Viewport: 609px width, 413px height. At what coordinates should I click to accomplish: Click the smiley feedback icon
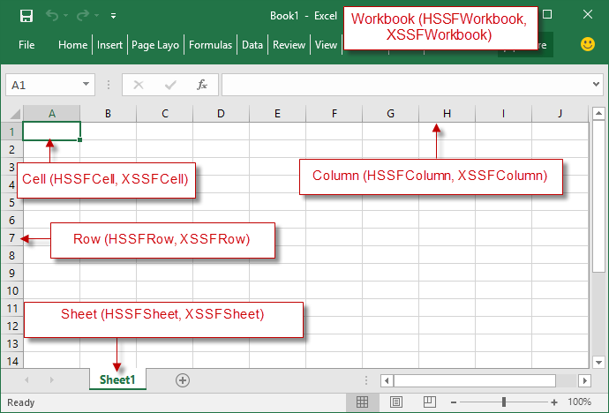[588, 44]
